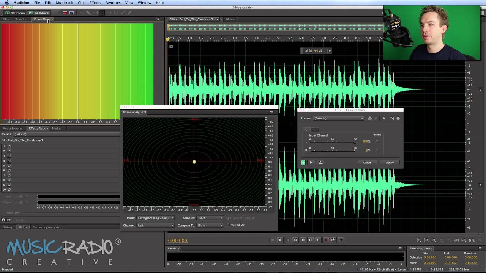486x273 pixels.
Task: Switch to the Markers tab
Action: [x=57, y=129]
